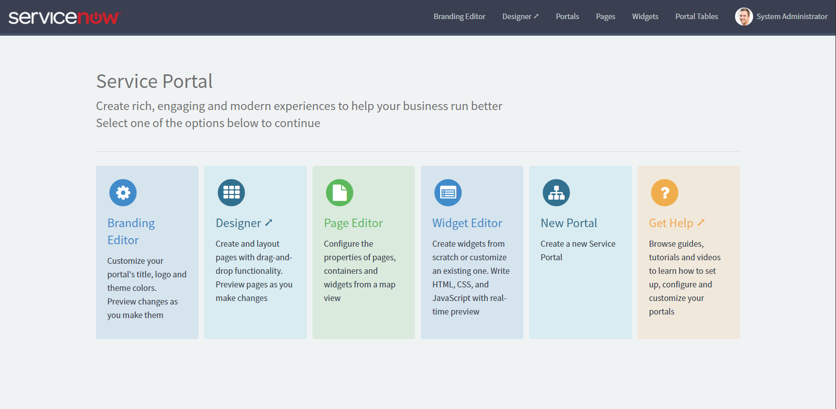836x409 pixels.
Task: Click 'Customize your portal's title' description text
Action: [x=147, y=288]
